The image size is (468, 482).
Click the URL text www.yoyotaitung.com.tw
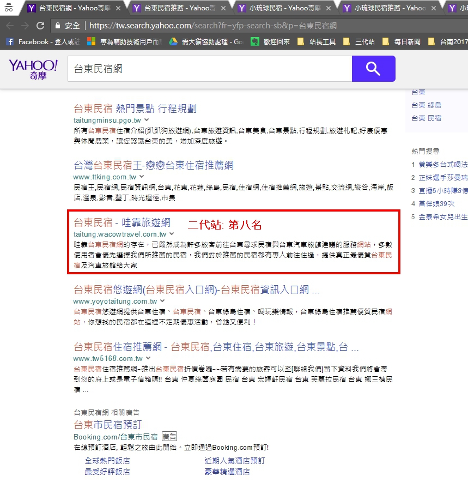coord(115,301)
